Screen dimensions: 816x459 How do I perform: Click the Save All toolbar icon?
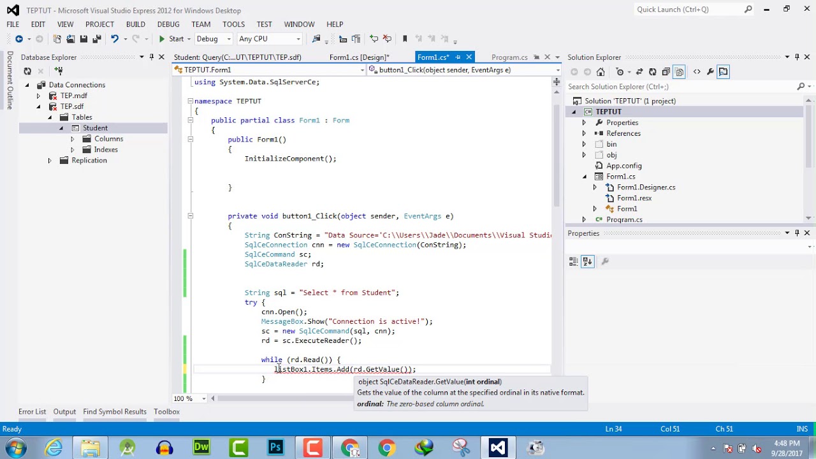[x=97, y=39]
